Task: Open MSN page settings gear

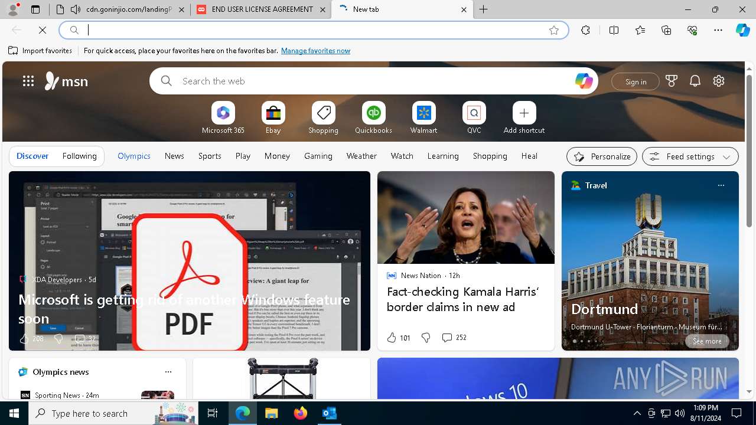Action: (719, 81)
